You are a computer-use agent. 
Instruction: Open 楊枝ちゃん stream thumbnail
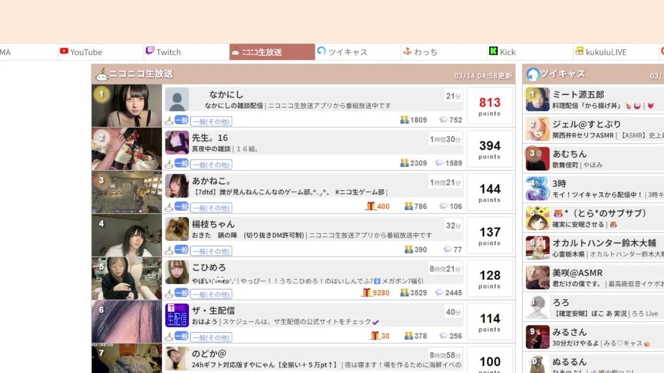coord(127,236)
